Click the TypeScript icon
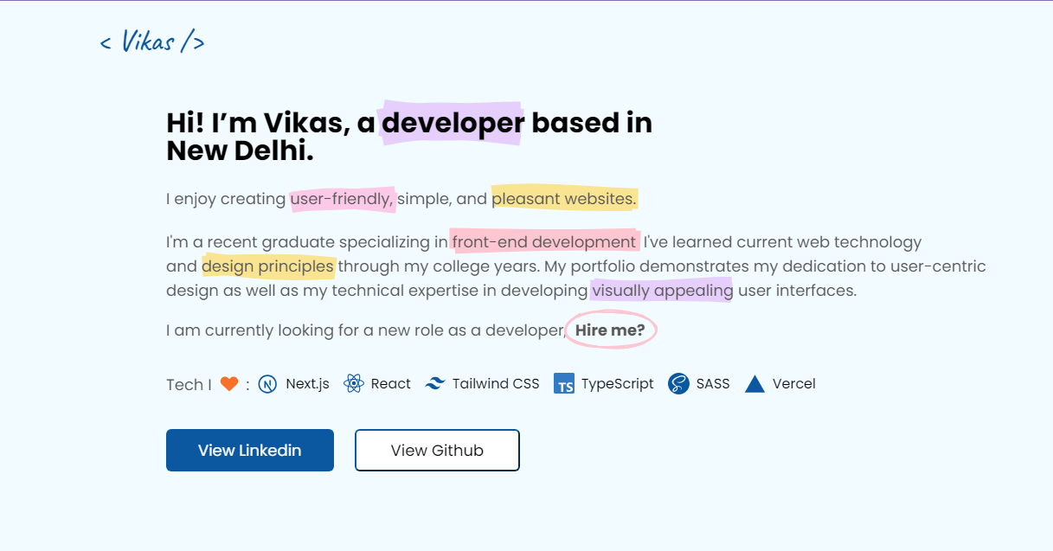Screen dimensions: 1053x551 (565, 383)
